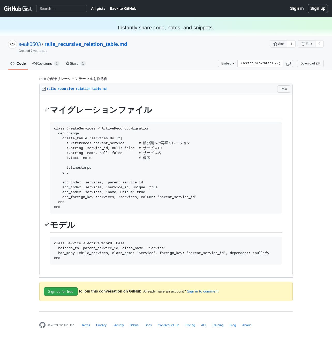
Task: Click 'class Service < ActiveRecord::Base' line
Action: click(89, 243)
